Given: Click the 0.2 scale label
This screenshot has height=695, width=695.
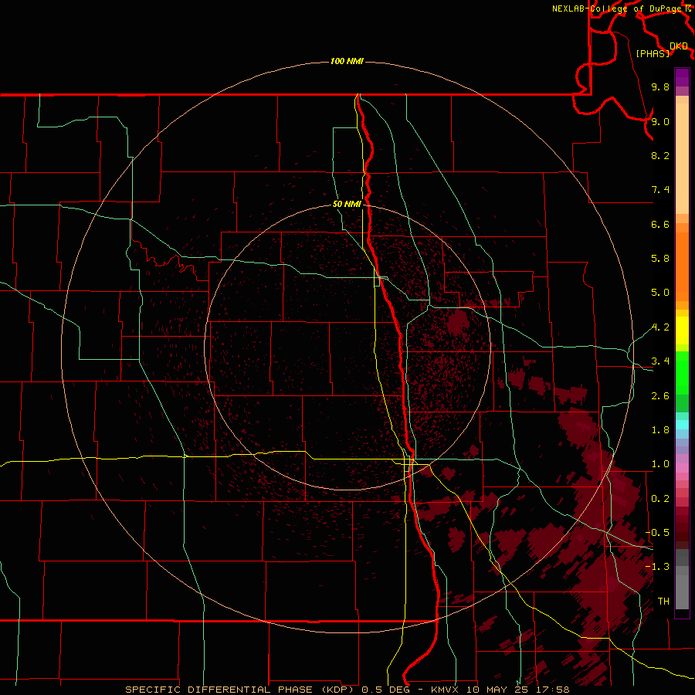Looking at the screenshot, I should 660,499.
